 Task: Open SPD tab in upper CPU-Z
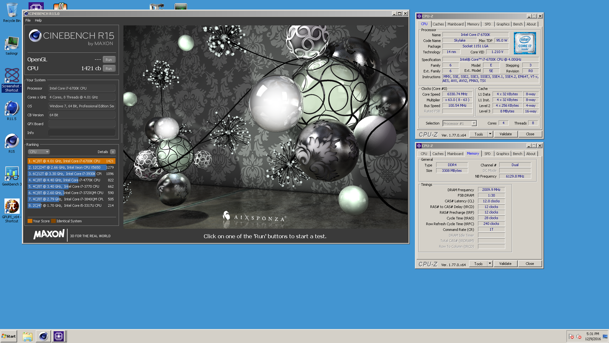(x=488, y=24)
